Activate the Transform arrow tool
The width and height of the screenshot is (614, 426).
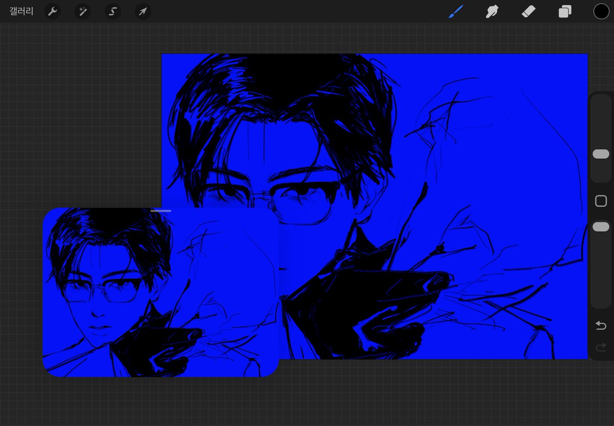[x=143, y=11]
